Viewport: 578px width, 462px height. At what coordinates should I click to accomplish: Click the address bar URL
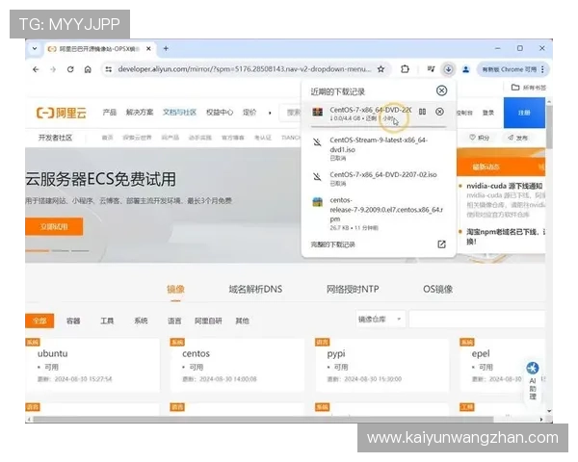point(244,69)
